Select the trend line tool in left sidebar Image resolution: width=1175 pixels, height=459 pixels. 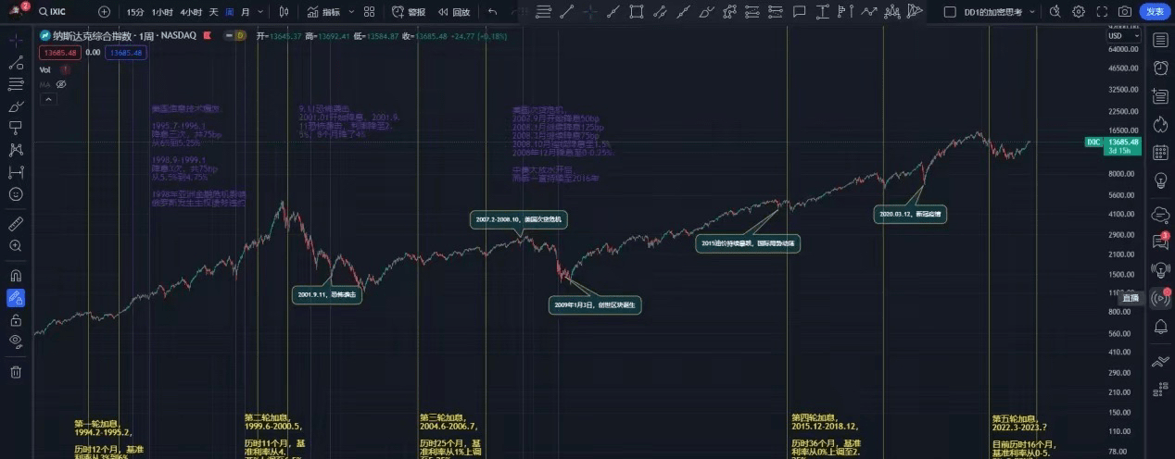click(15, 63)
